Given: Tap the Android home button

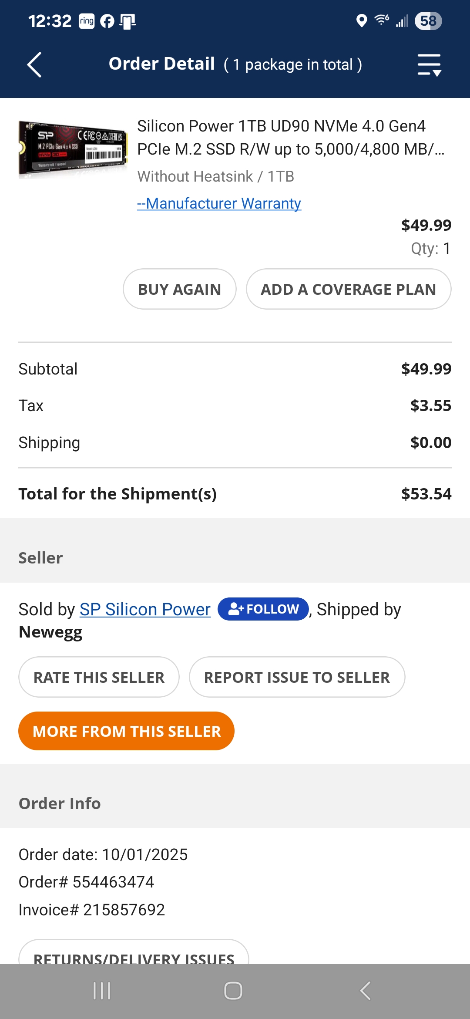Looking at the screenshot, I should pyautogui.click(x=233, y=991).
